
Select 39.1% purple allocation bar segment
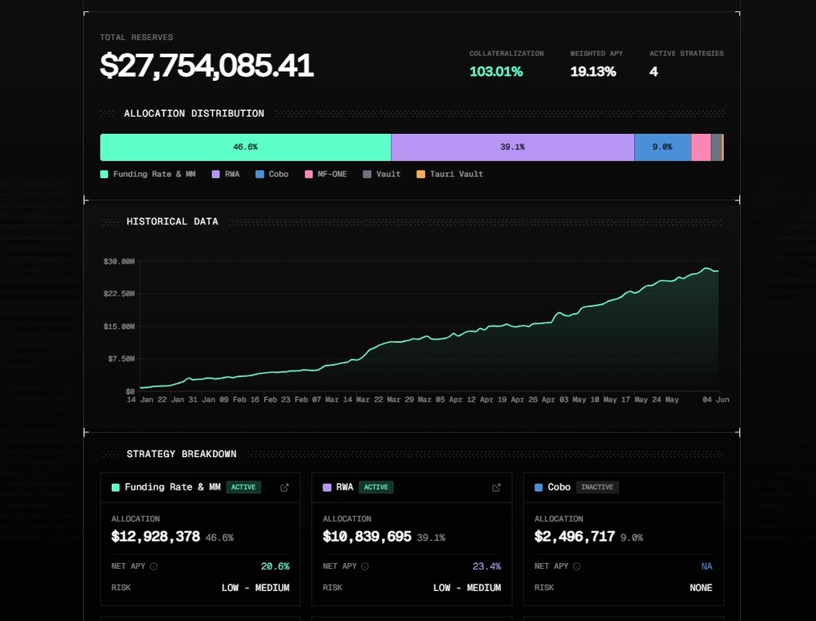point(512,148)
